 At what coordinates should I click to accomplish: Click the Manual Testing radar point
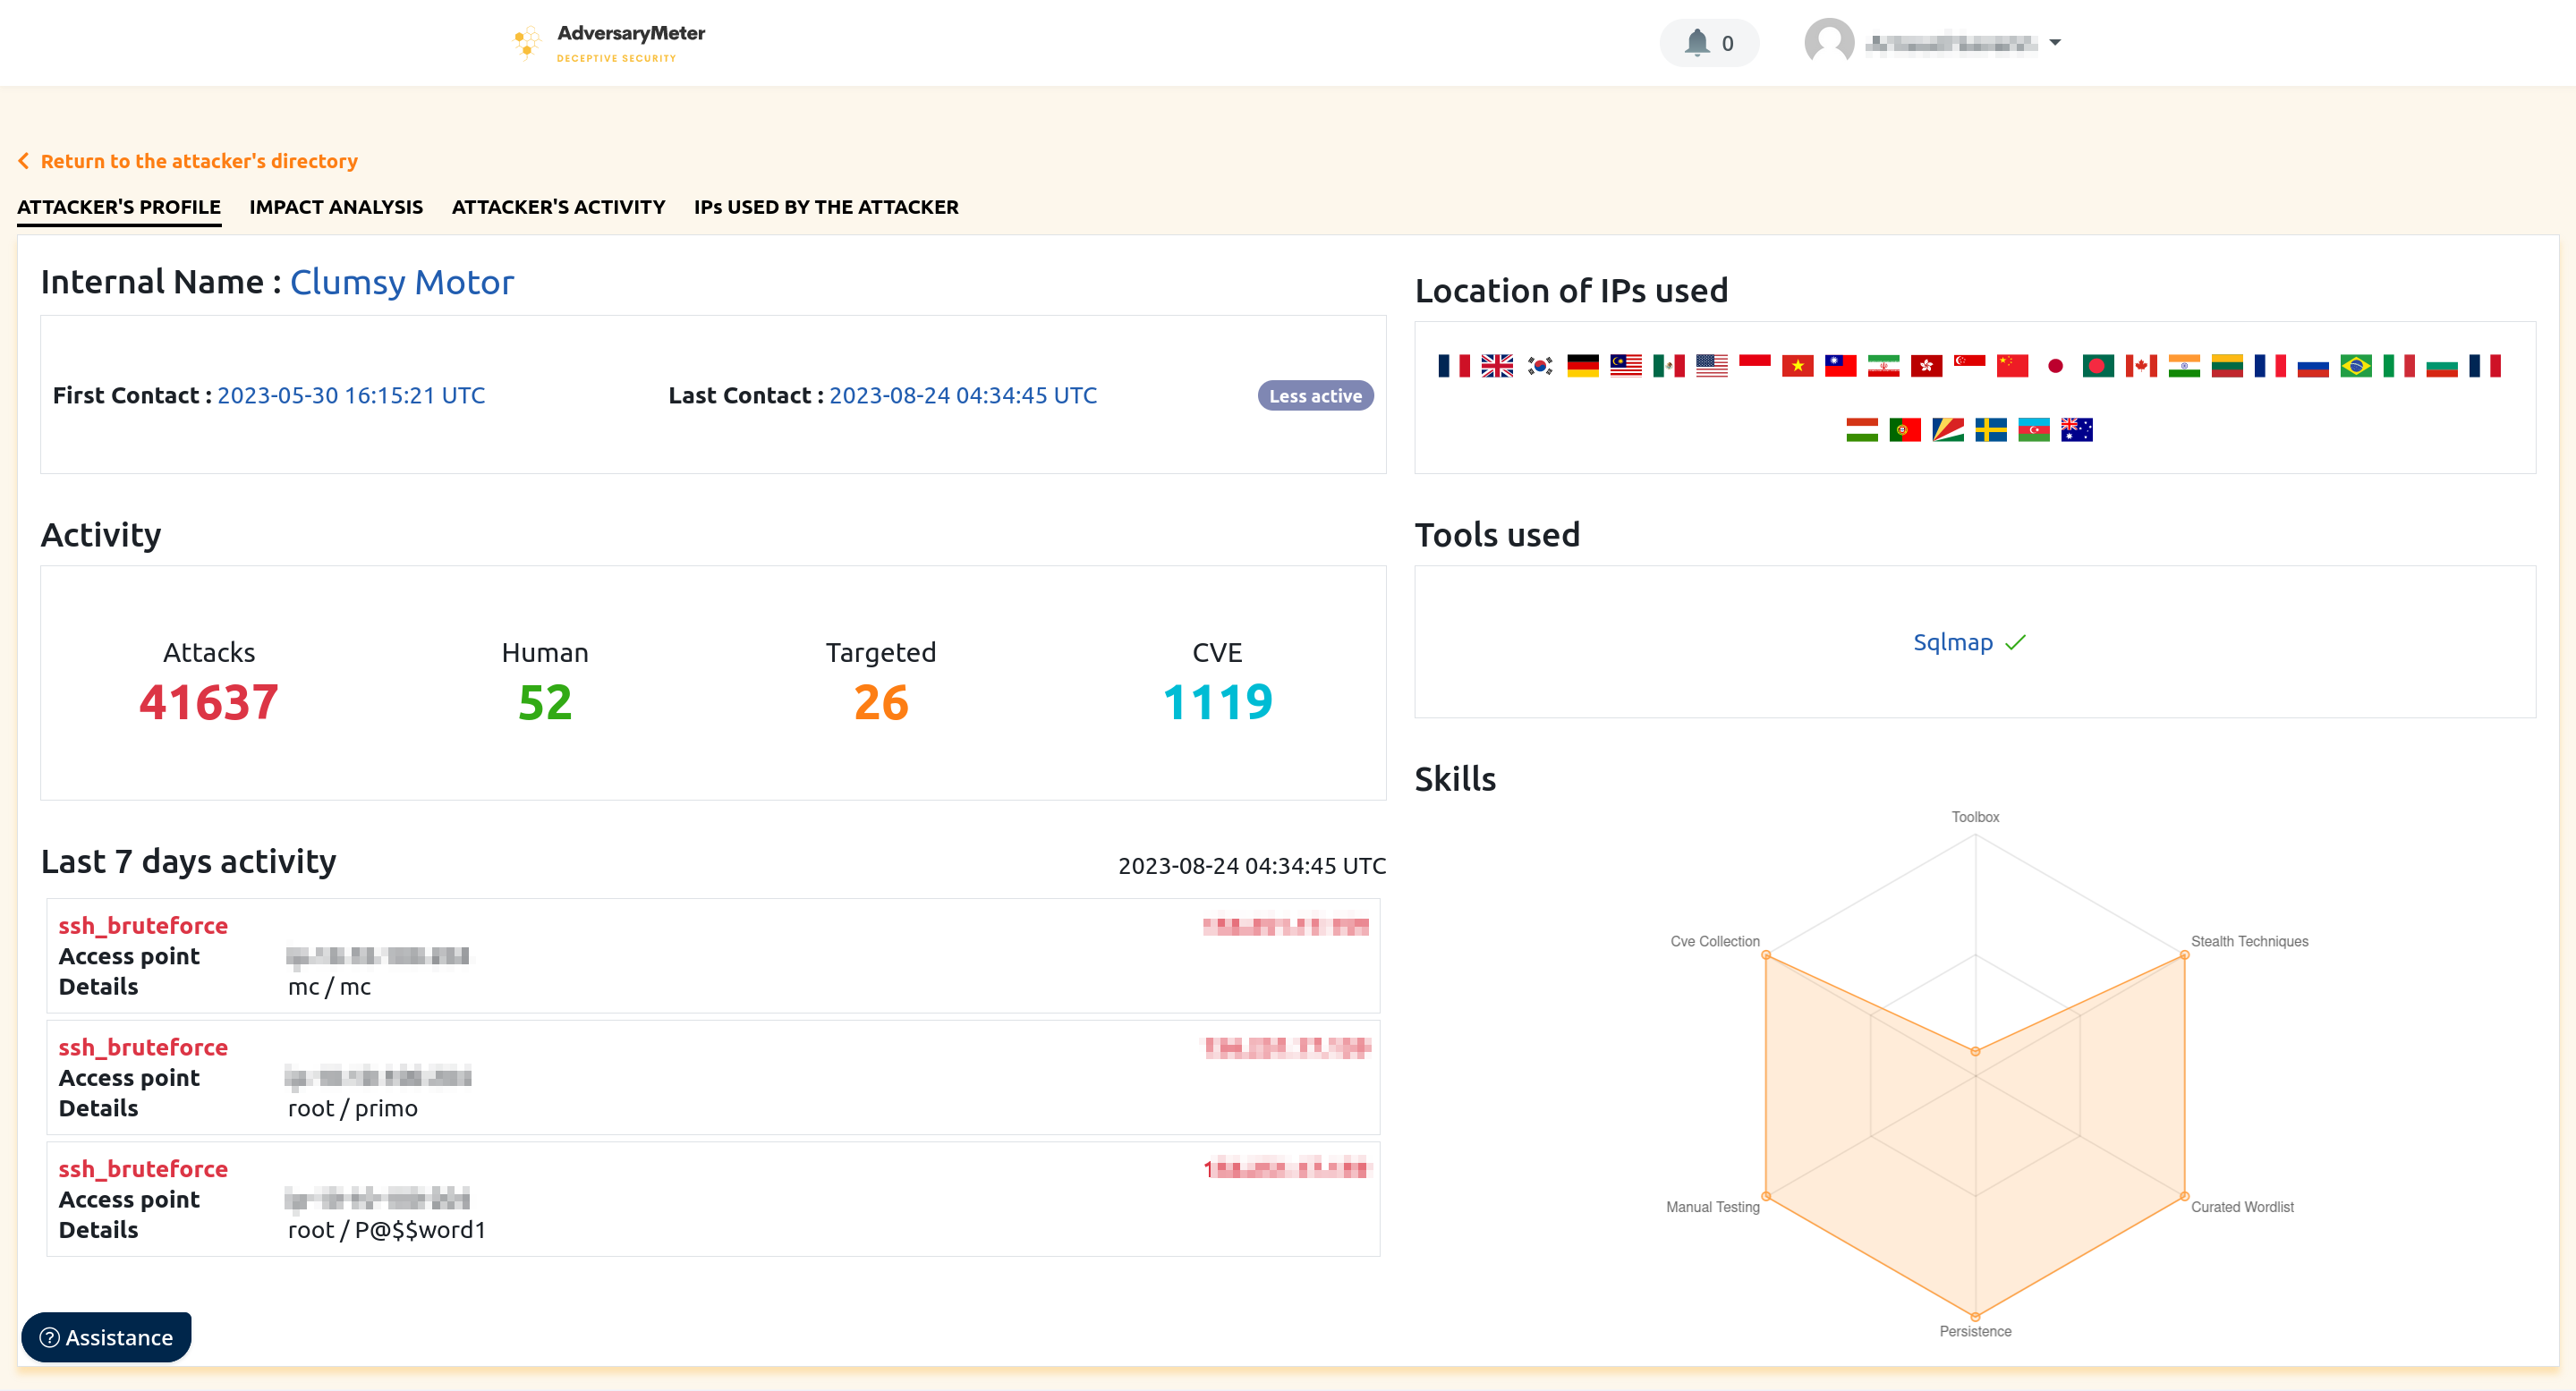tap(1766, 1196)
